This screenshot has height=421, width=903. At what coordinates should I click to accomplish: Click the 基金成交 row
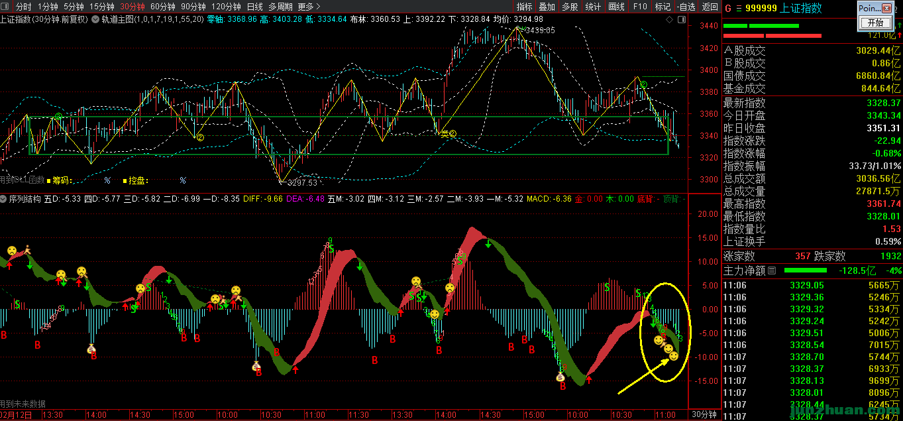tap(812, 88)
